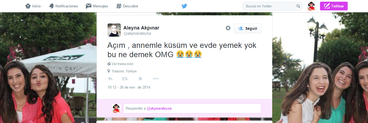Favorite the tweet with star icon

pos(140,79)
